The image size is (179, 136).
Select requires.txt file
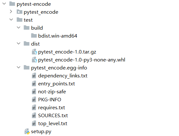pos(52,108)
